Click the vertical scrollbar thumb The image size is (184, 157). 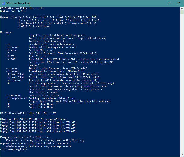point(182,12)
